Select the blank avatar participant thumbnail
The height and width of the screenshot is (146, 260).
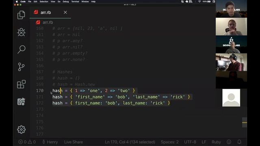231,98
